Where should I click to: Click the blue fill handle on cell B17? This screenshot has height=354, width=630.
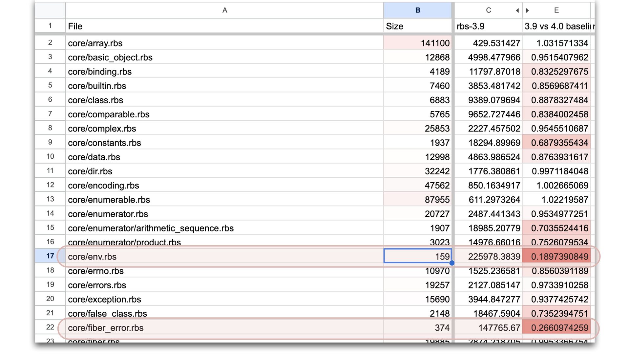tap(452, 263)
